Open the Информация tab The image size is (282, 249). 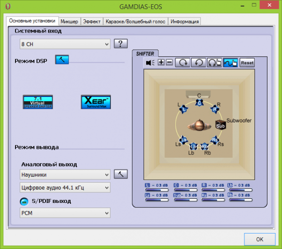(185, 22)
